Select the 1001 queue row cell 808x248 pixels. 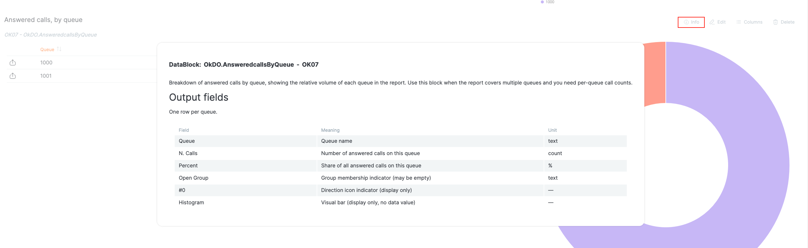(46, 76)
